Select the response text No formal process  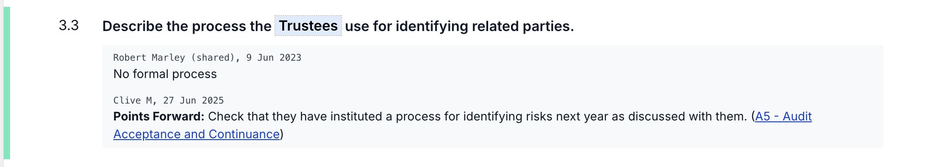point(165,74)
